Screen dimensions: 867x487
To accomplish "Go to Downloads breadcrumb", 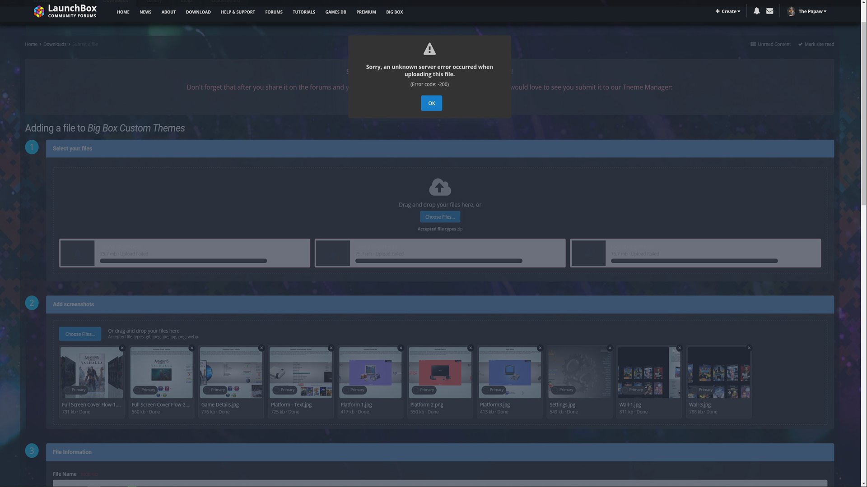I will tap(55, 44).
